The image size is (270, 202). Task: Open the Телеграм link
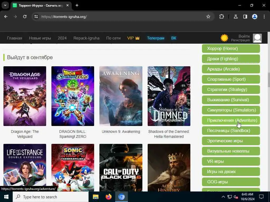click(156, 38)
